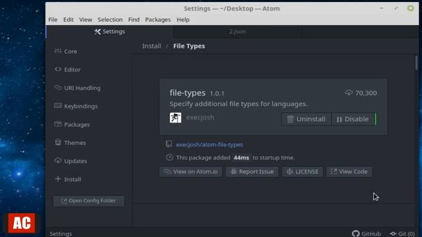
Task: Click the Git (0) status bar item
Action: tap(402, 234)
